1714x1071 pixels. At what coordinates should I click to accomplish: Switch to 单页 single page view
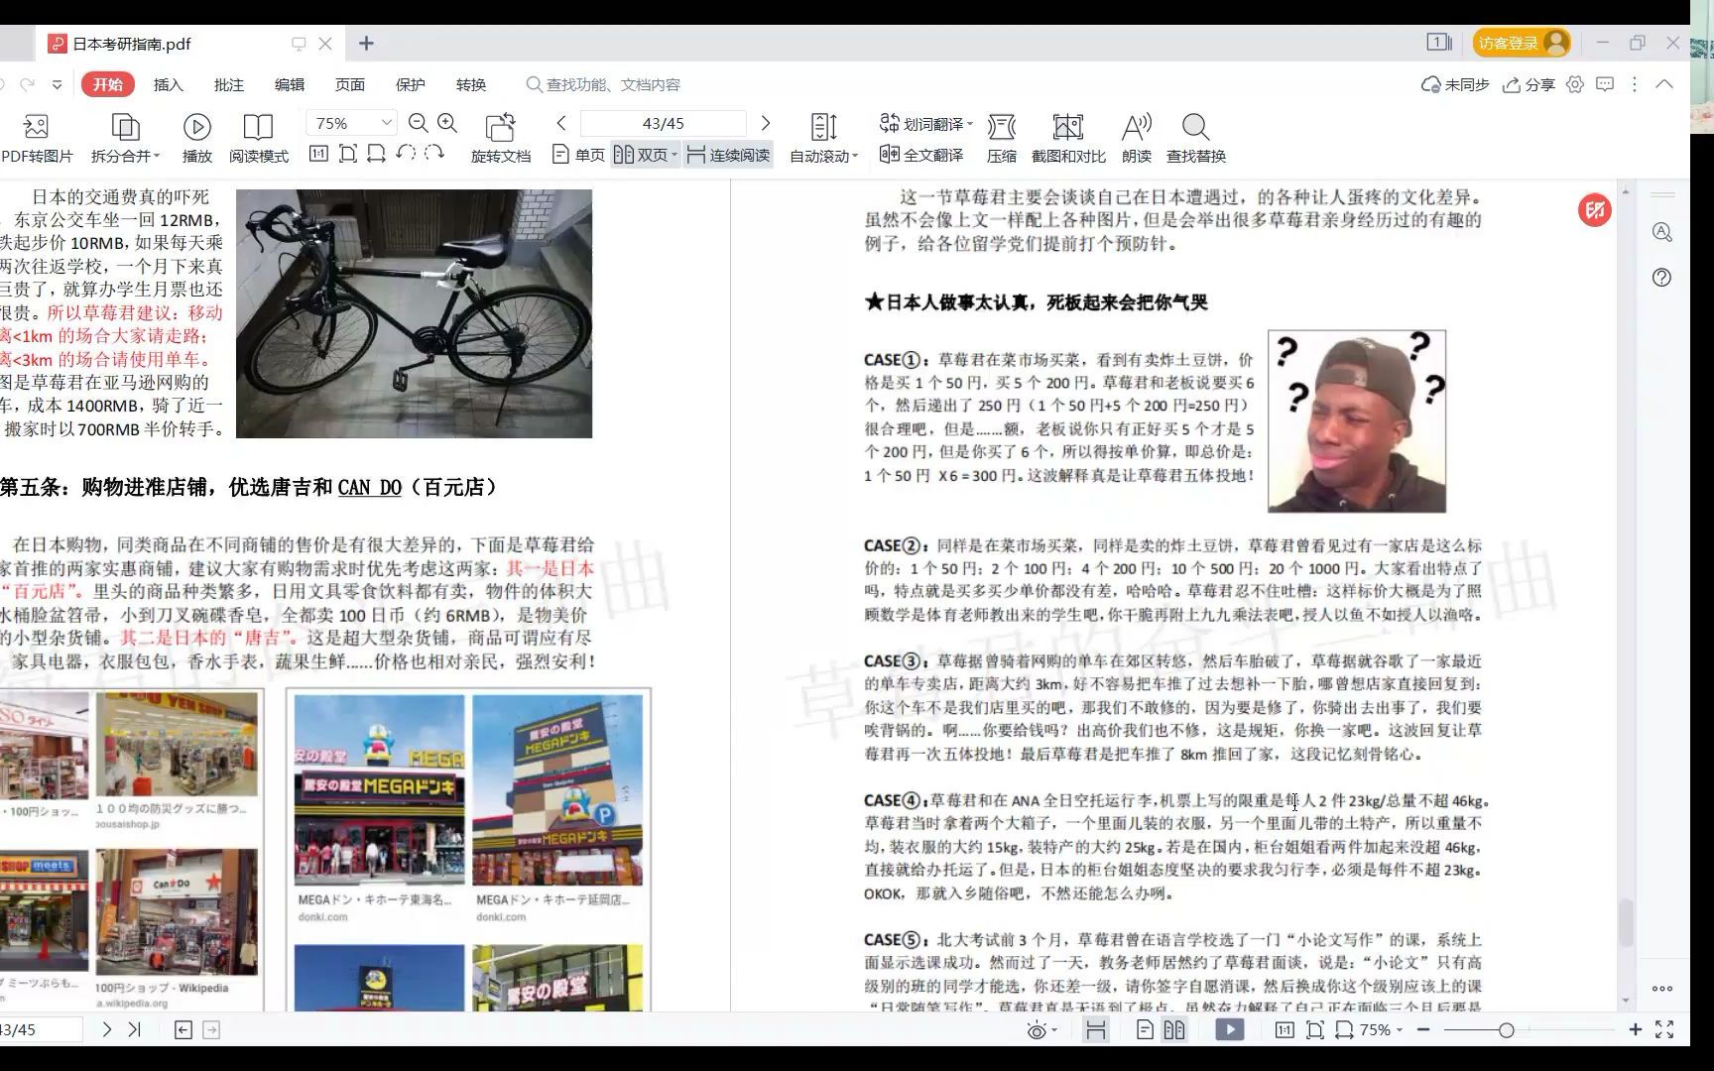click(578, 155)
